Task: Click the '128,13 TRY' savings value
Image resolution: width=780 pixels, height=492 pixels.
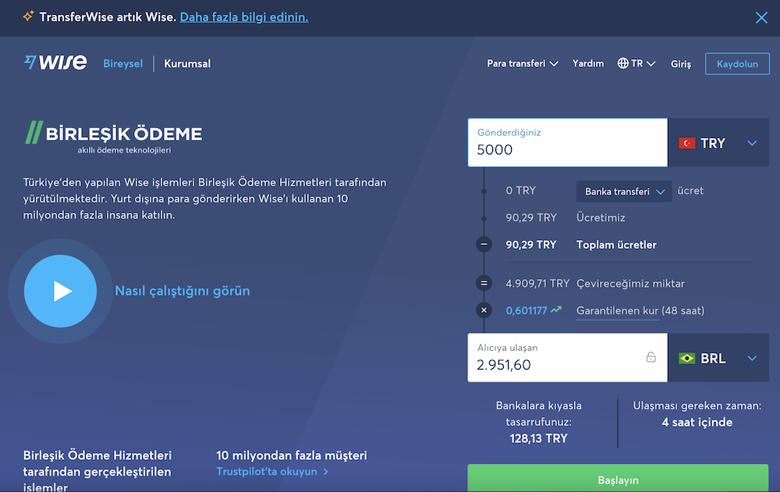Action: [538, 438]
